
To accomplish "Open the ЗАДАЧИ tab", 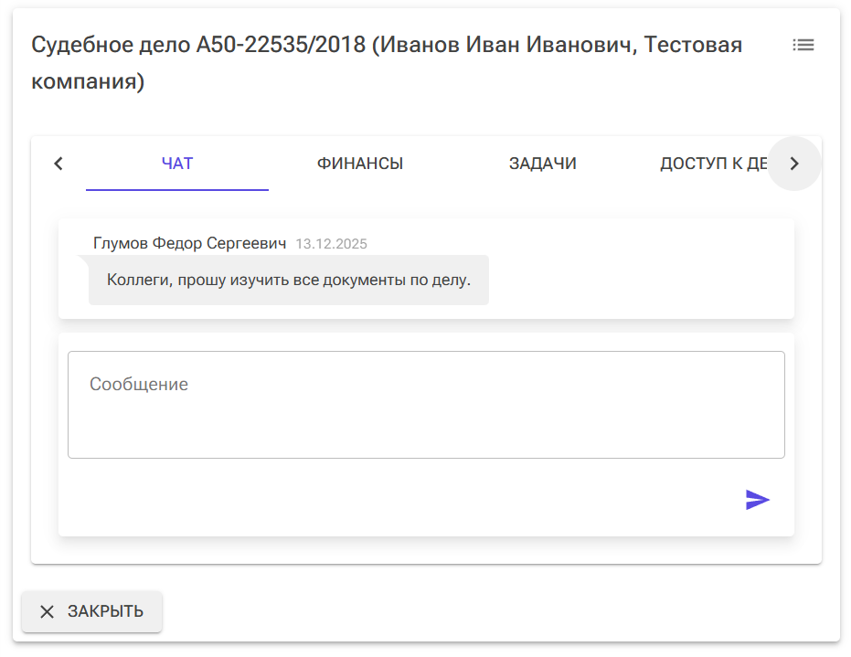I will [x=542, y=163].
